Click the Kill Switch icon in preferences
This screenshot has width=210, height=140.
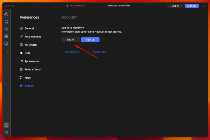[21, 45]
